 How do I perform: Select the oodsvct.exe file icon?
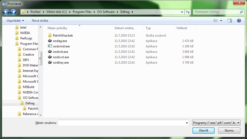tap(50, 57)
